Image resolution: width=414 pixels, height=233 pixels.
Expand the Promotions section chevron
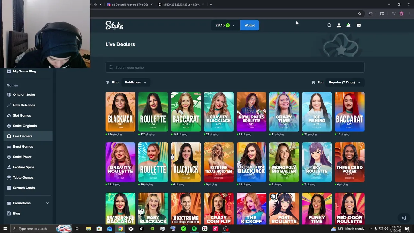click(x=47, y=203)
